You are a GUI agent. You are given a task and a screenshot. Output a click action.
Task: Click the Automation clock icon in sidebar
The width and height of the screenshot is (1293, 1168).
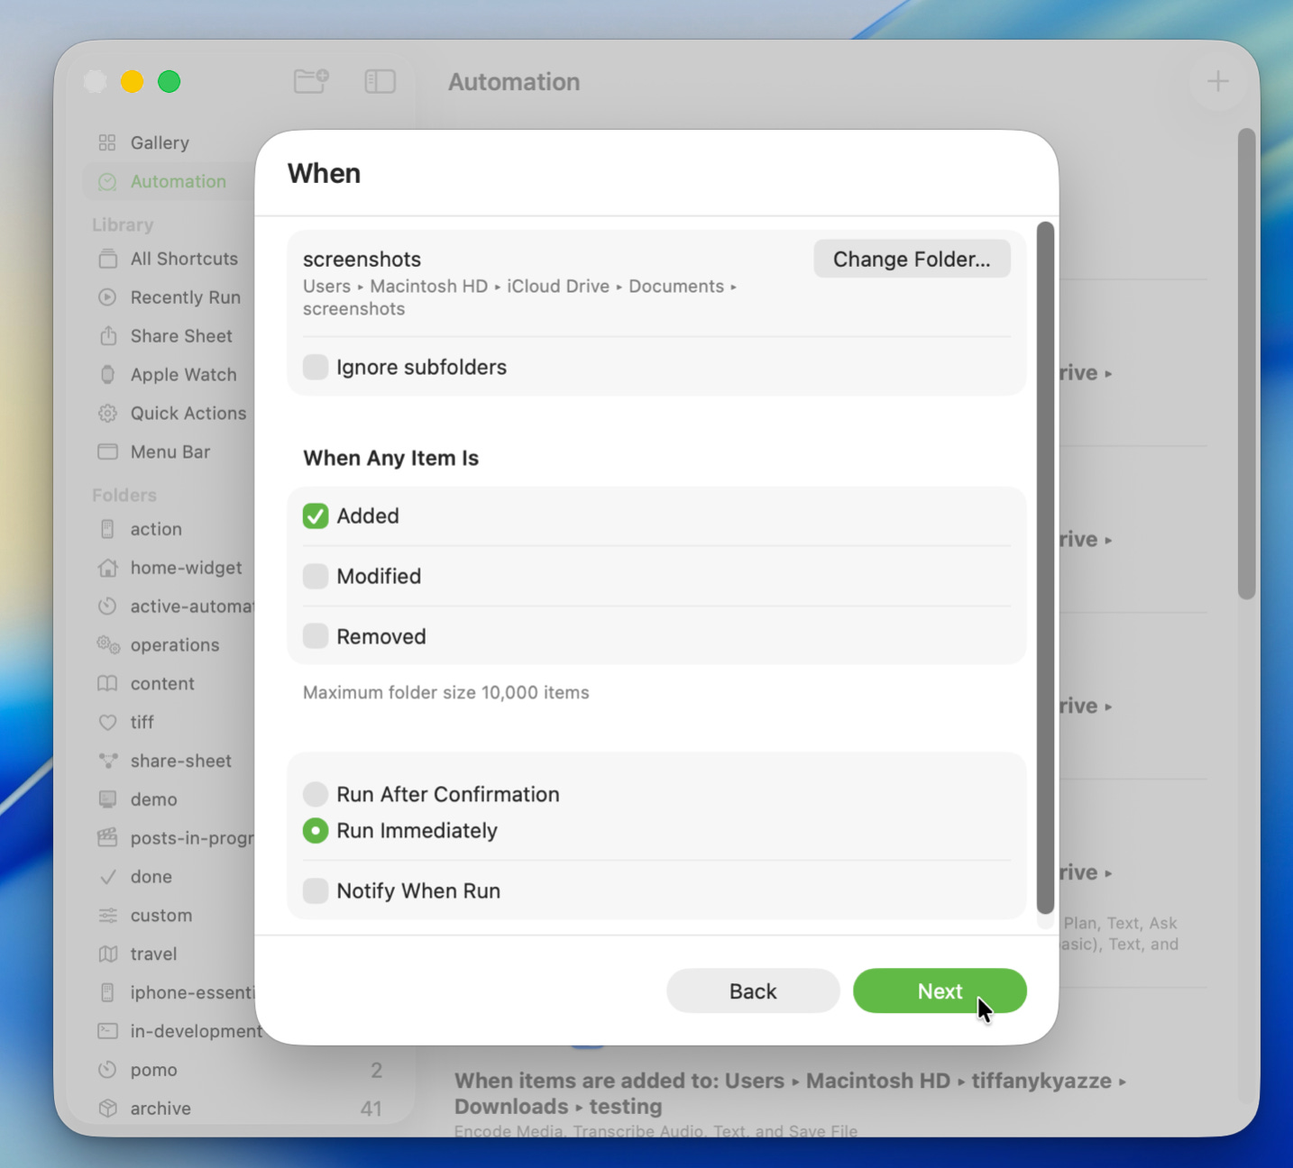tap(107, 181)
